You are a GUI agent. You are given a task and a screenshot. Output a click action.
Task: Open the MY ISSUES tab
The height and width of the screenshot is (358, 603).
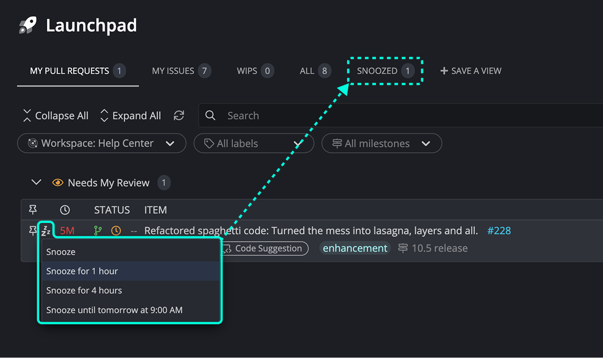coord(173,71)
